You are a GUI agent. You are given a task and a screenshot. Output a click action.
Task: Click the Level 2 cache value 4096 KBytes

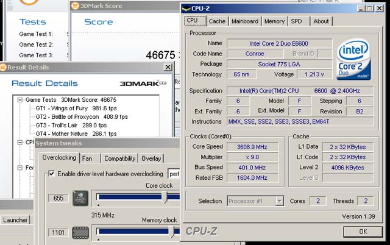[348, 168]
